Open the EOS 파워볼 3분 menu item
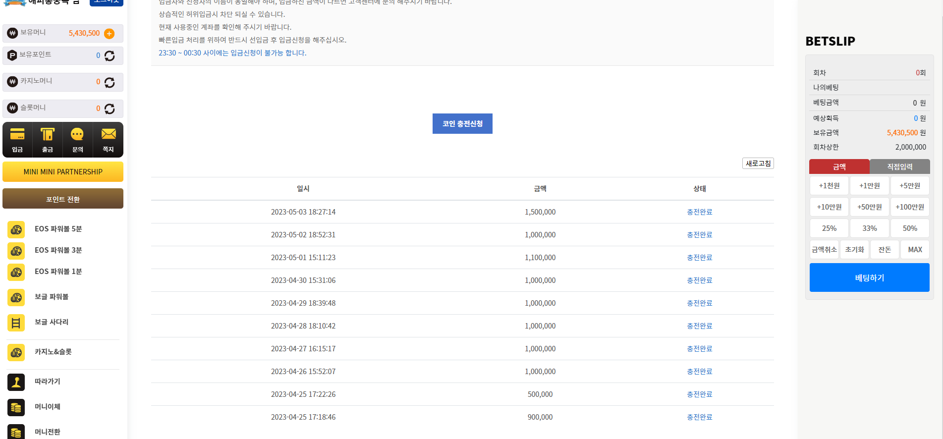The height and width of the screenshot is (439, 943). pos(58,250)
